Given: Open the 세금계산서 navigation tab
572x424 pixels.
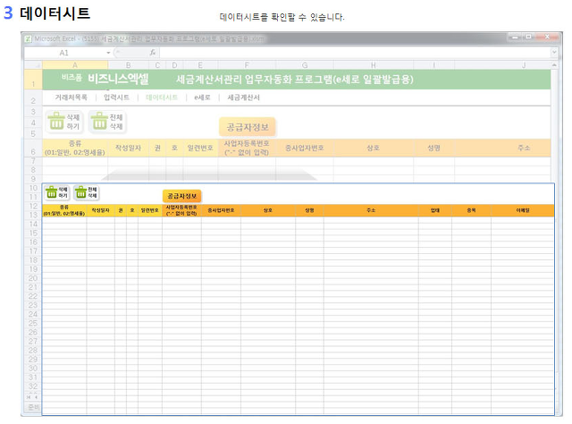Looking at the screenshot, I should click(243, 98).
